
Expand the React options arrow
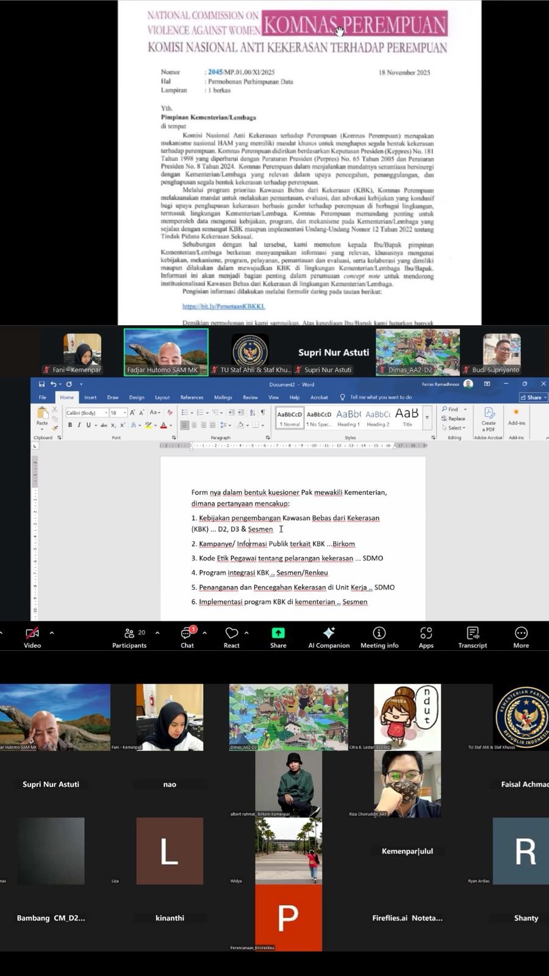click(246, 633)
